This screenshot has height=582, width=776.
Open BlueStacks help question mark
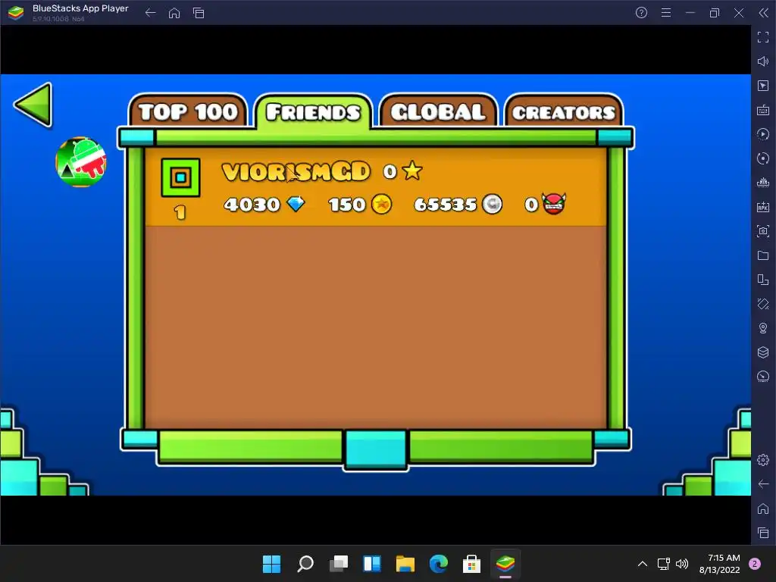641,13
